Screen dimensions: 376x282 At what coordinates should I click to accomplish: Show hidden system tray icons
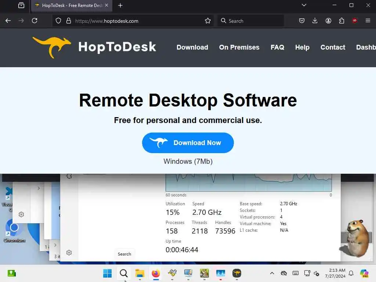[272, 273]
